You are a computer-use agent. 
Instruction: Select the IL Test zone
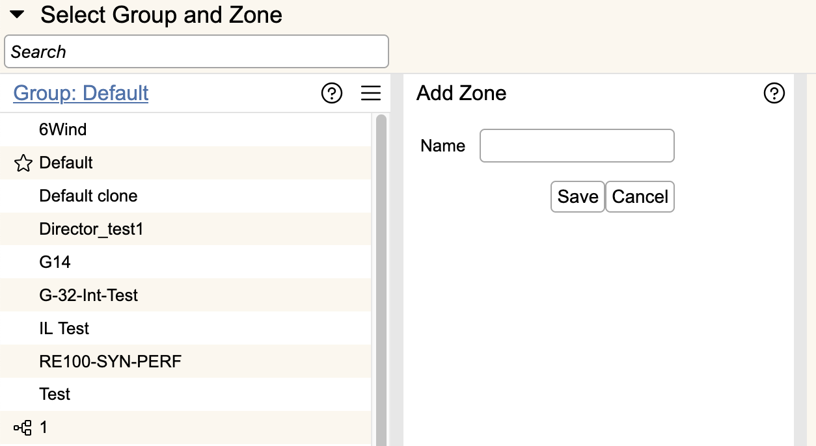(x=185, y=328)
